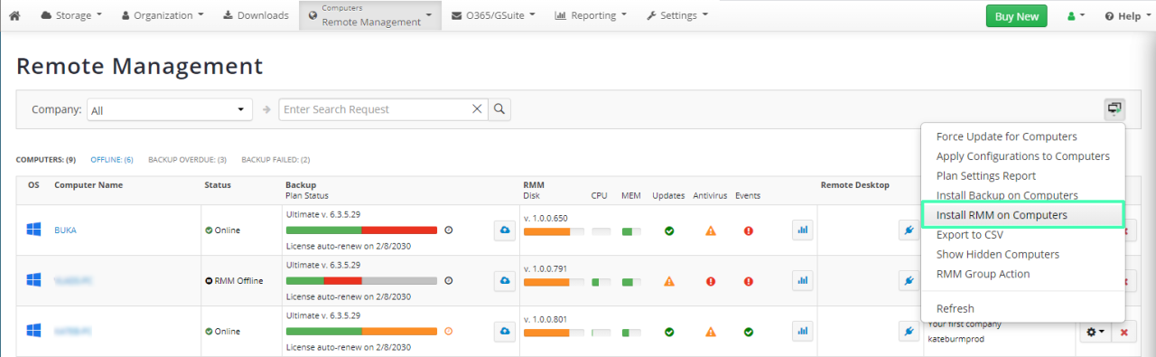This screenshot has width=1156, height=357.
Task: Expand the Organization menu
Action: 163,15
